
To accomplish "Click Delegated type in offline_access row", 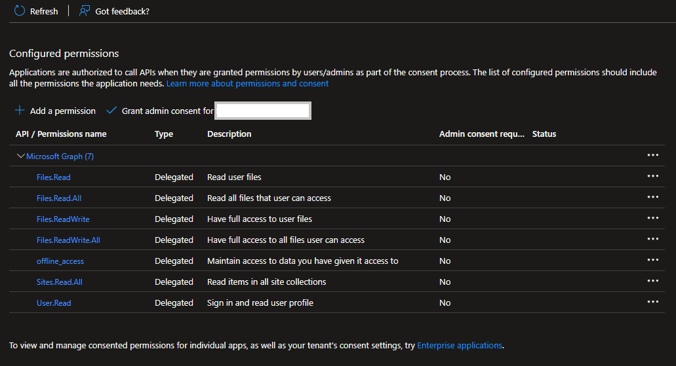I will (174, 261).
